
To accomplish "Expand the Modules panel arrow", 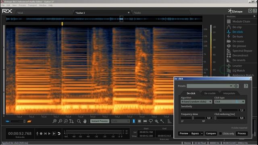I will click(254, 16).
